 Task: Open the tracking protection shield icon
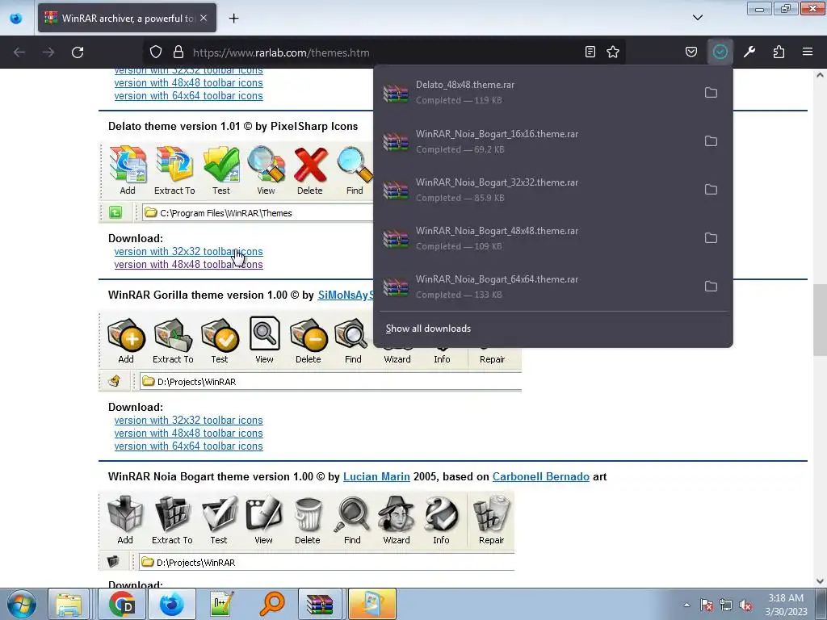(x=156, y=52)
